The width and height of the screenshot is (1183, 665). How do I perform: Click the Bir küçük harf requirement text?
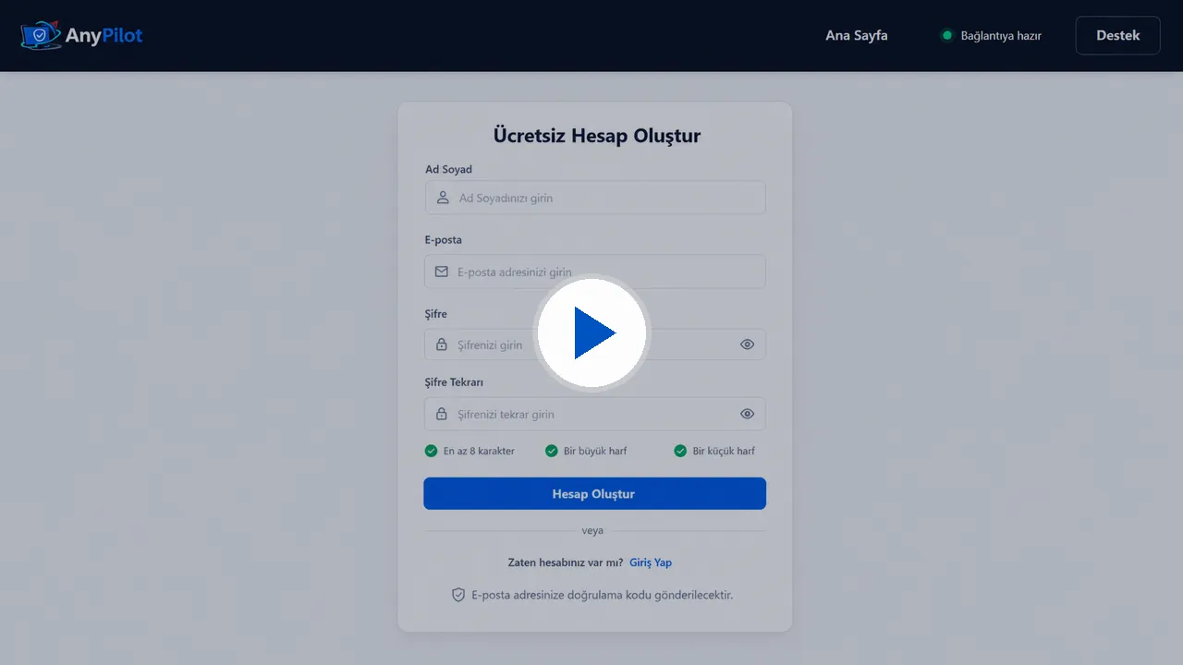click(x=725, y=451)
